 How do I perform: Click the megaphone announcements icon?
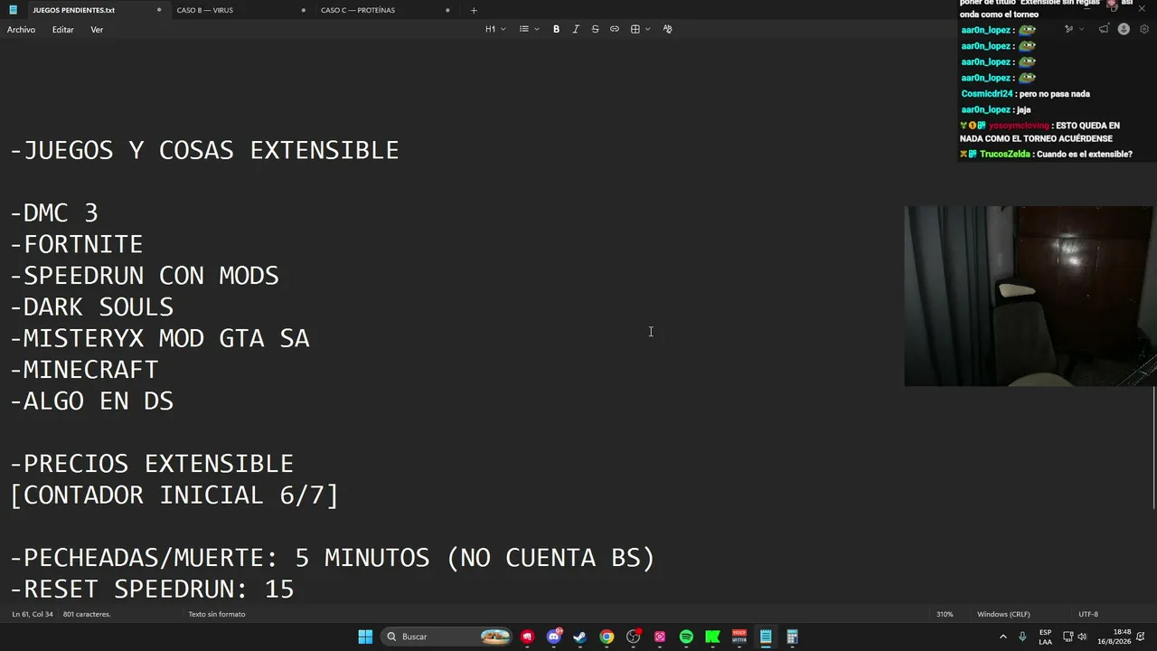click(x=1104, y=29)
